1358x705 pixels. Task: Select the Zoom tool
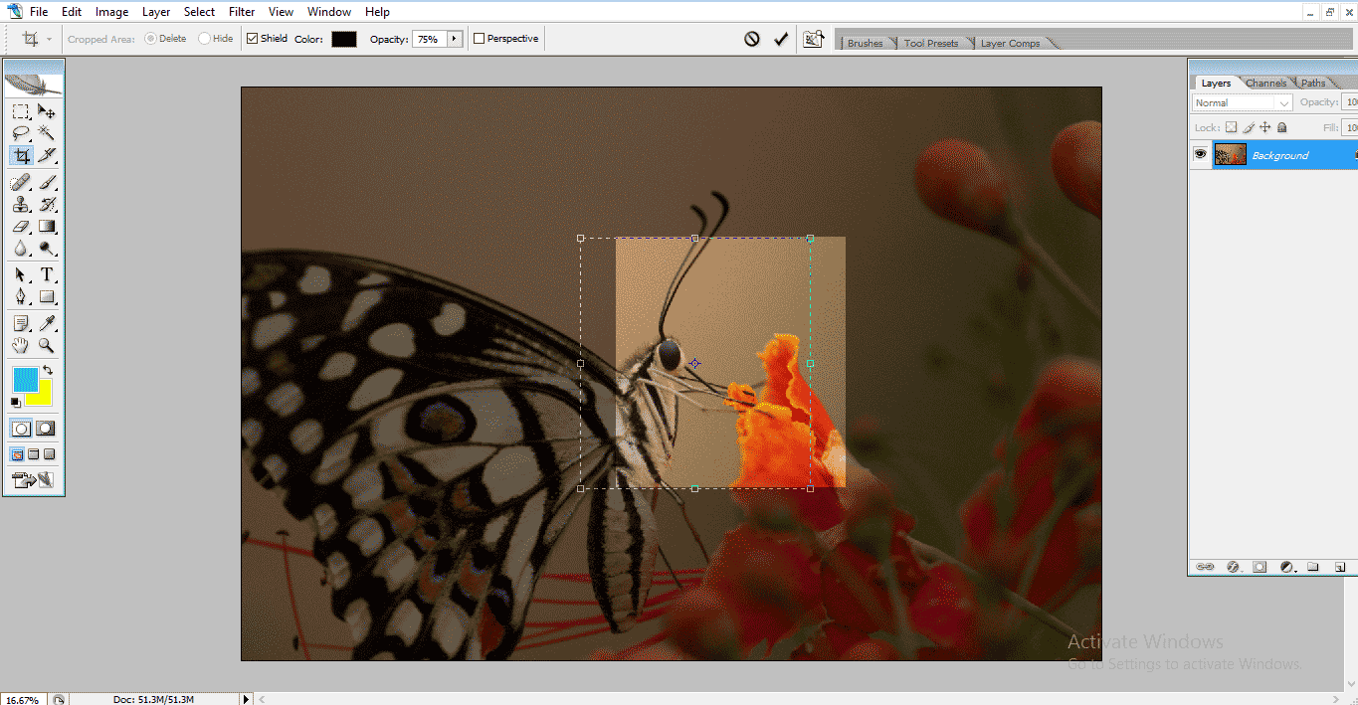[47, 346]
